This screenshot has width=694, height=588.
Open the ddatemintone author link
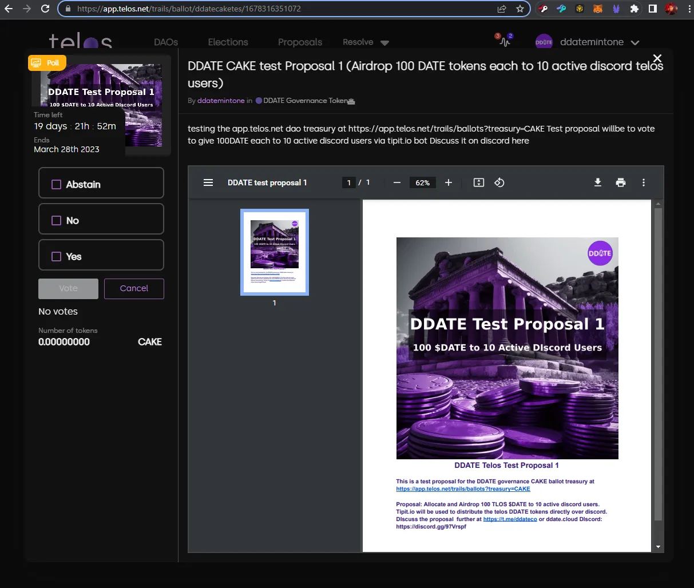pos(221,101)
